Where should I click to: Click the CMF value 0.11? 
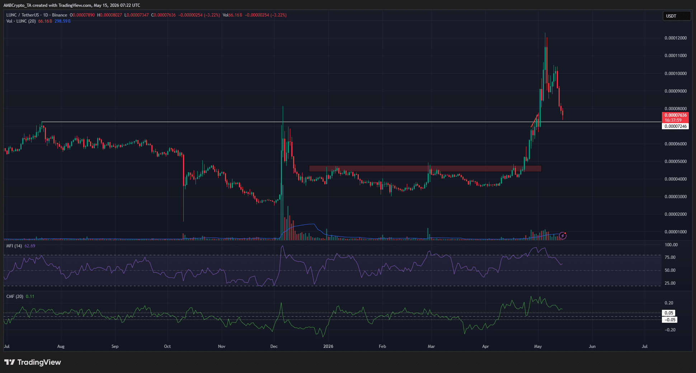tap(30, 297)
